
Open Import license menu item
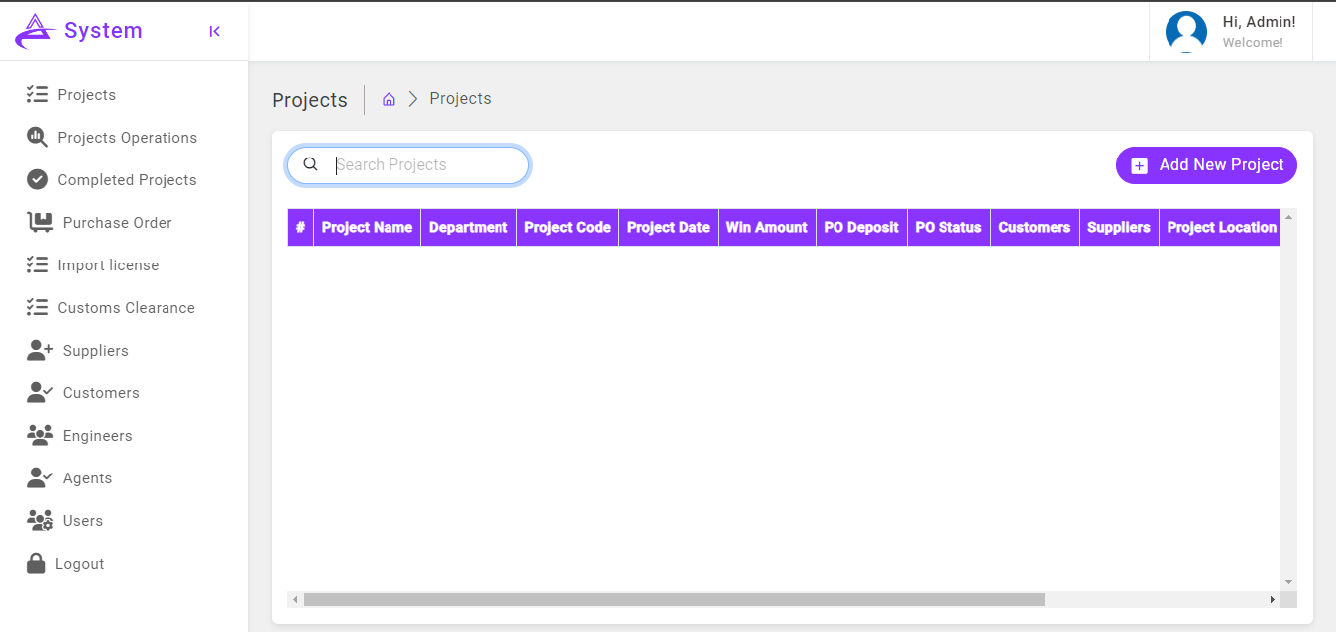click(x=108, y=265)
